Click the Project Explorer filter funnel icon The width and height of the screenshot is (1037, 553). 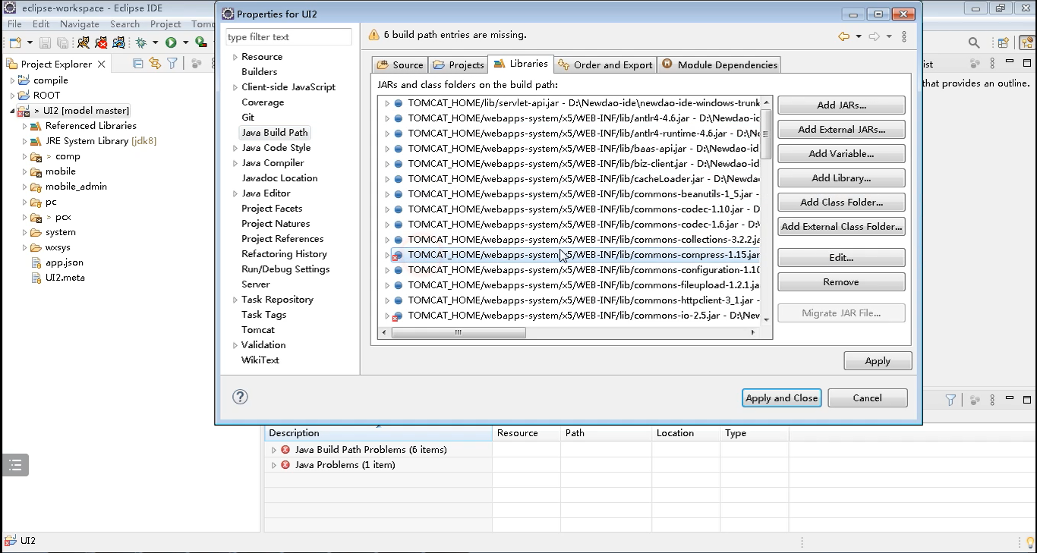click(172, 64)
